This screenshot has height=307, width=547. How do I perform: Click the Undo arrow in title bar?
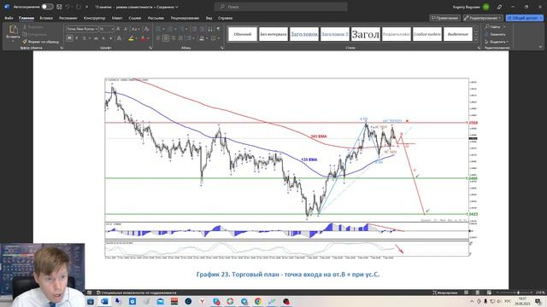pos(68,7)
